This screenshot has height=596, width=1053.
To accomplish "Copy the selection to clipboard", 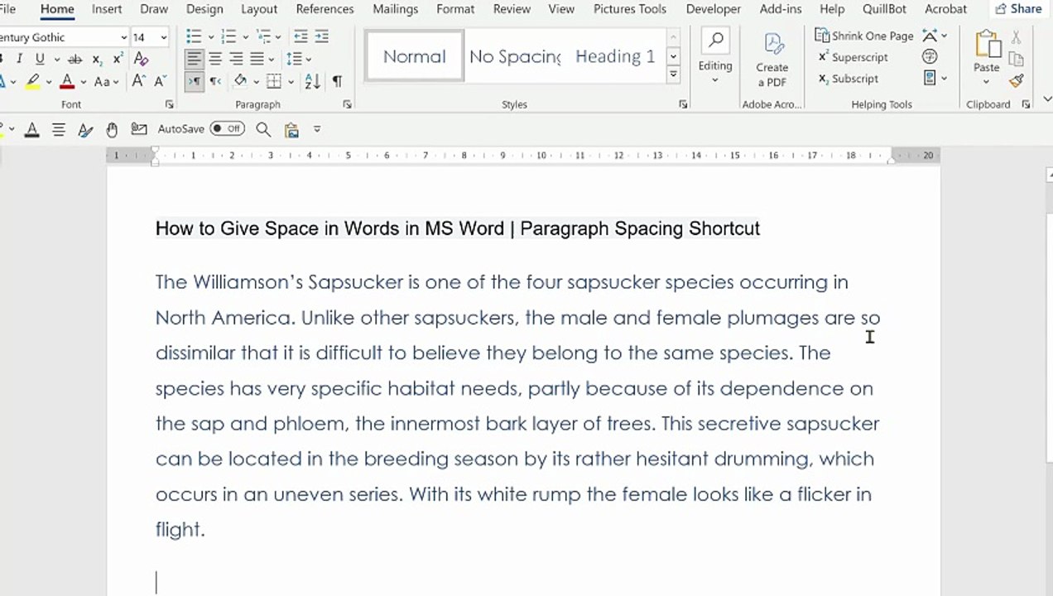I will [x=1016, y=59].
